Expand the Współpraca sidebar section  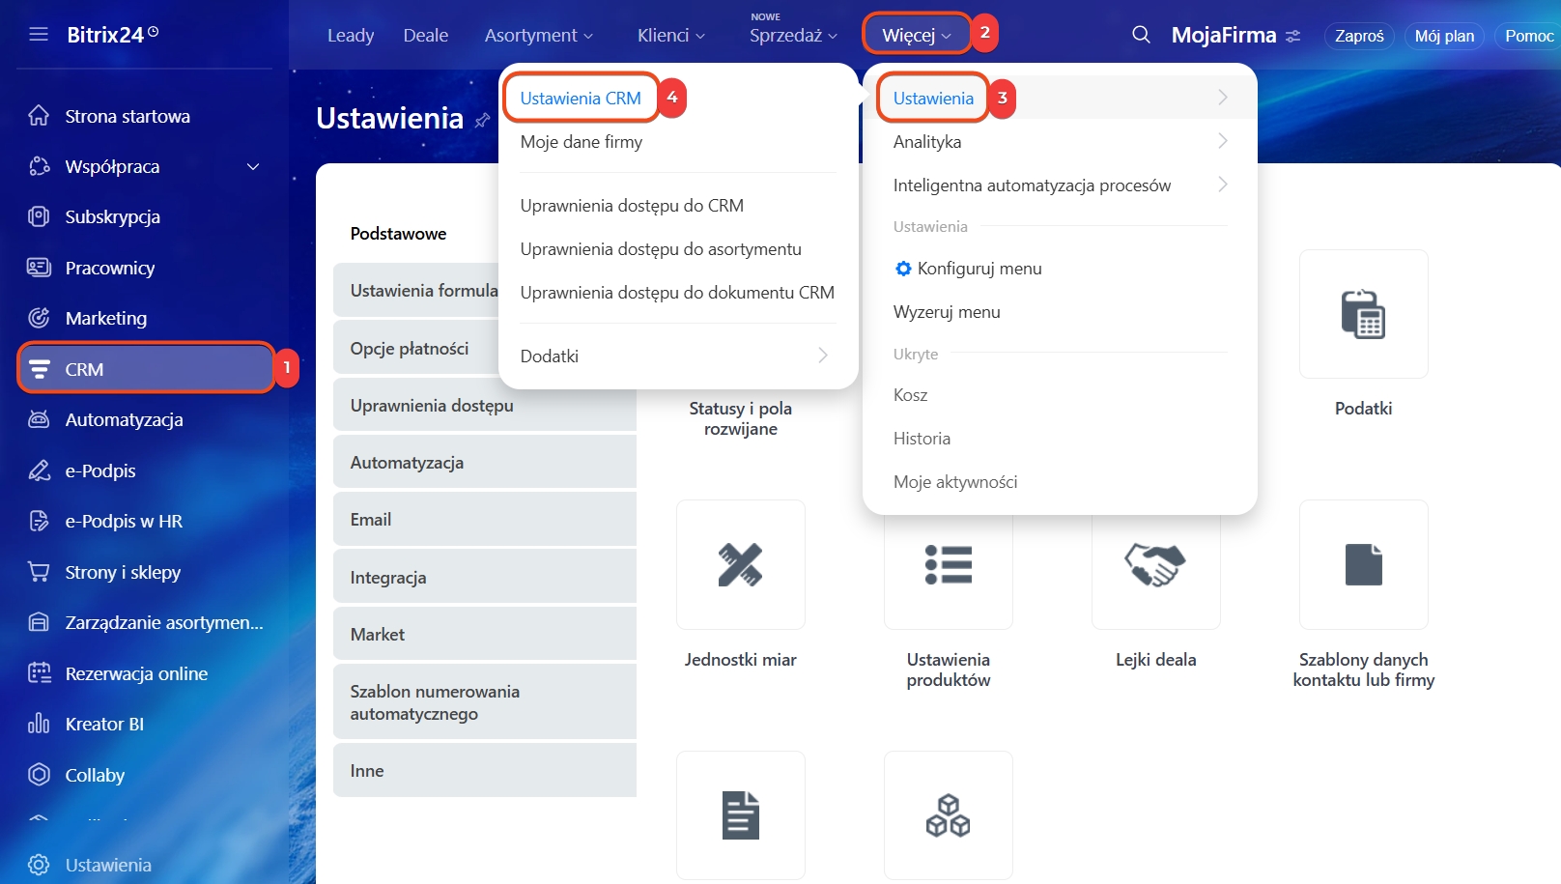point(253,167)
